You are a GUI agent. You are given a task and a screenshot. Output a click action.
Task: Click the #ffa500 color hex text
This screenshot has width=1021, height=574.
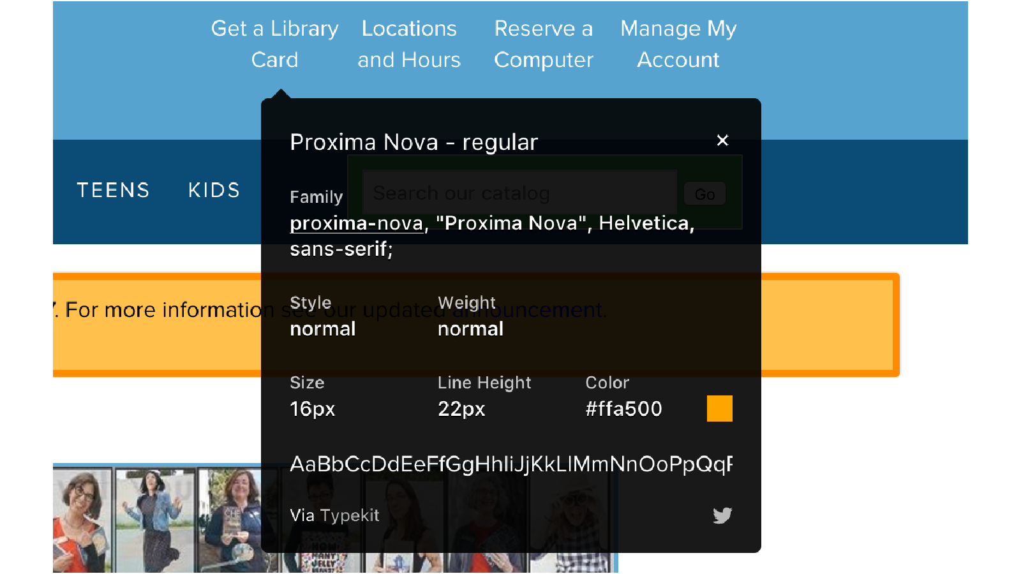click(624, 409)
